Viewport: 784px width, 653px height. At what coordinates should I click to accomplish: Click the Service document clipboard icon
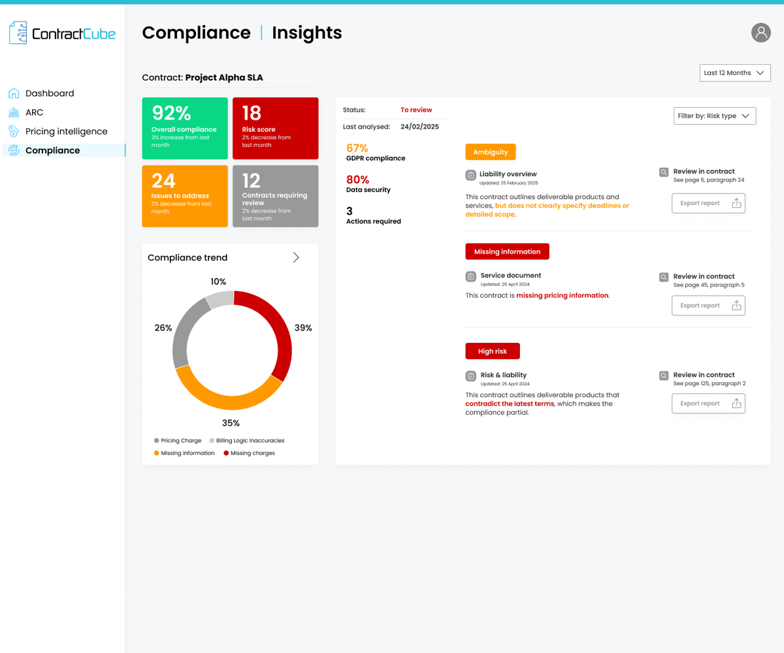[x=470, y=277]
